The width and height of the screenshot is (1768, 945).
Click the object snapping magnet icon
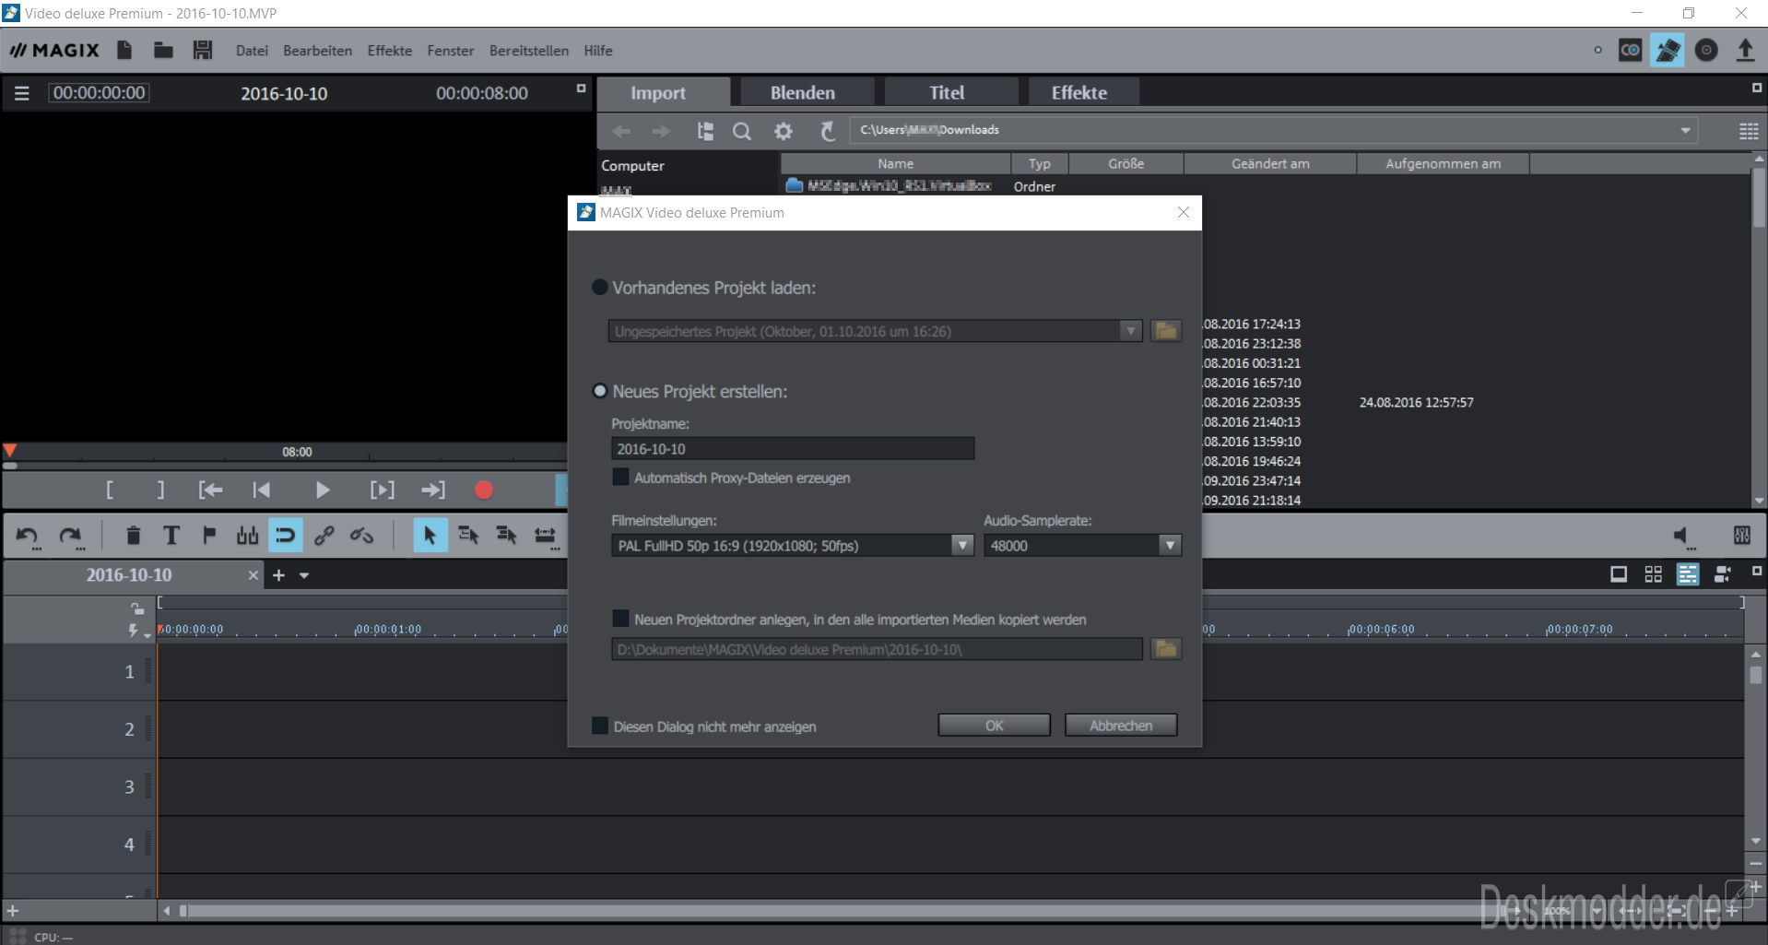tap(286, 536)
